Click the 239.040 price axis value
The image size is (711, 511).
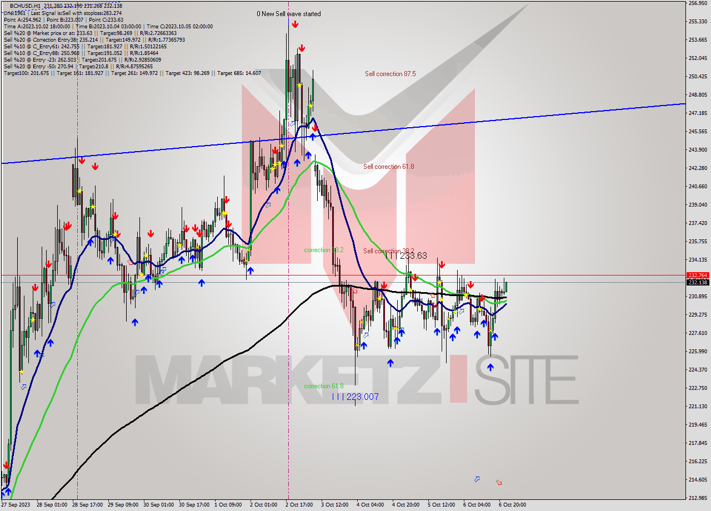tap(698, 205)
